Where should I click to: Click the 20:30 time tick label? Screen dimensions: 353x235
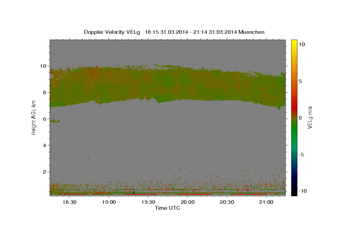[x=227, y=202]
